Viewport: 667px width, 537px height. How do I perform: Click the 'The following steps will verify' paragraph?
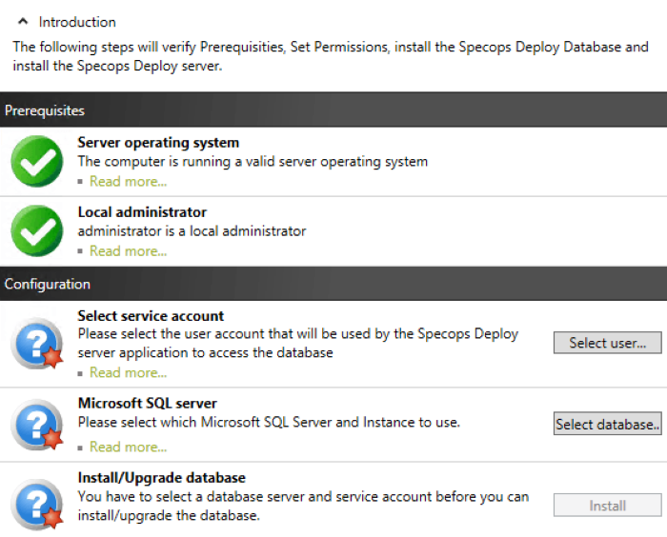[331, 56]
